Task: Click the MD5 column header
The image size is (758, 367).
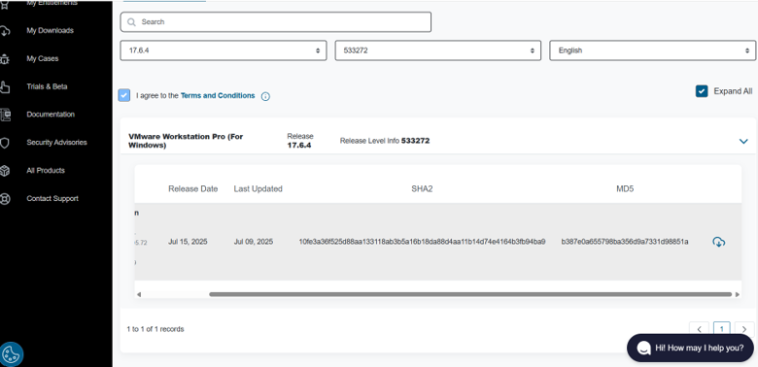Action: pos(625,188)
